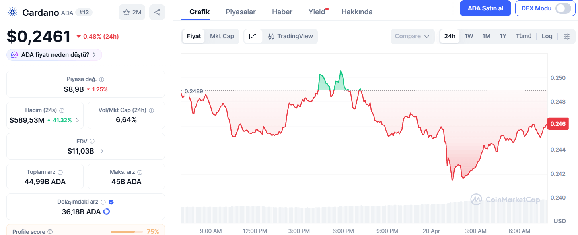Open the Grafik tab
The height and width of the screenshot is (235, 578).
point(200,12)
